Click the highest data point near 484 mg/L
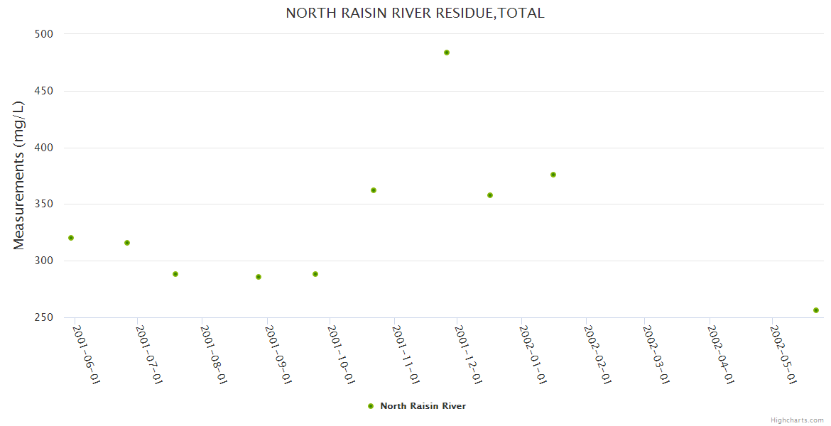The width and height of the screenshot is (831, 426). 447,53
